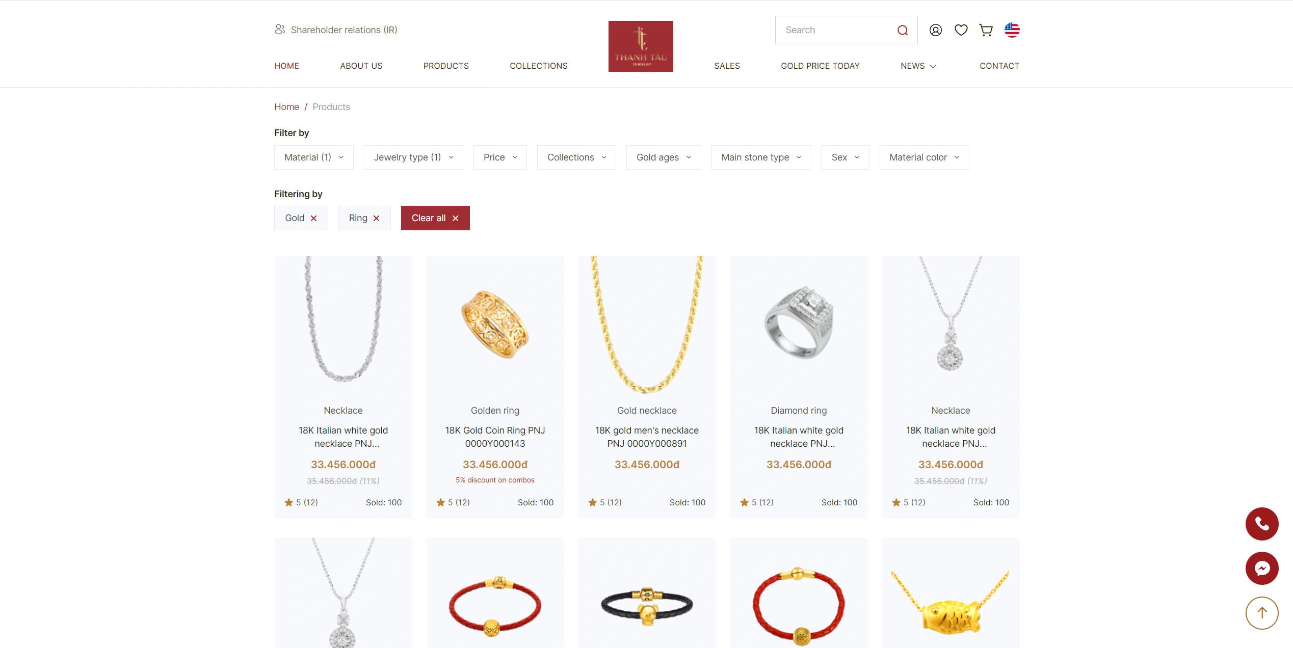Open the Main stone type dropdown
This screenshot has height=648, width=1293.
click(761, 157)
